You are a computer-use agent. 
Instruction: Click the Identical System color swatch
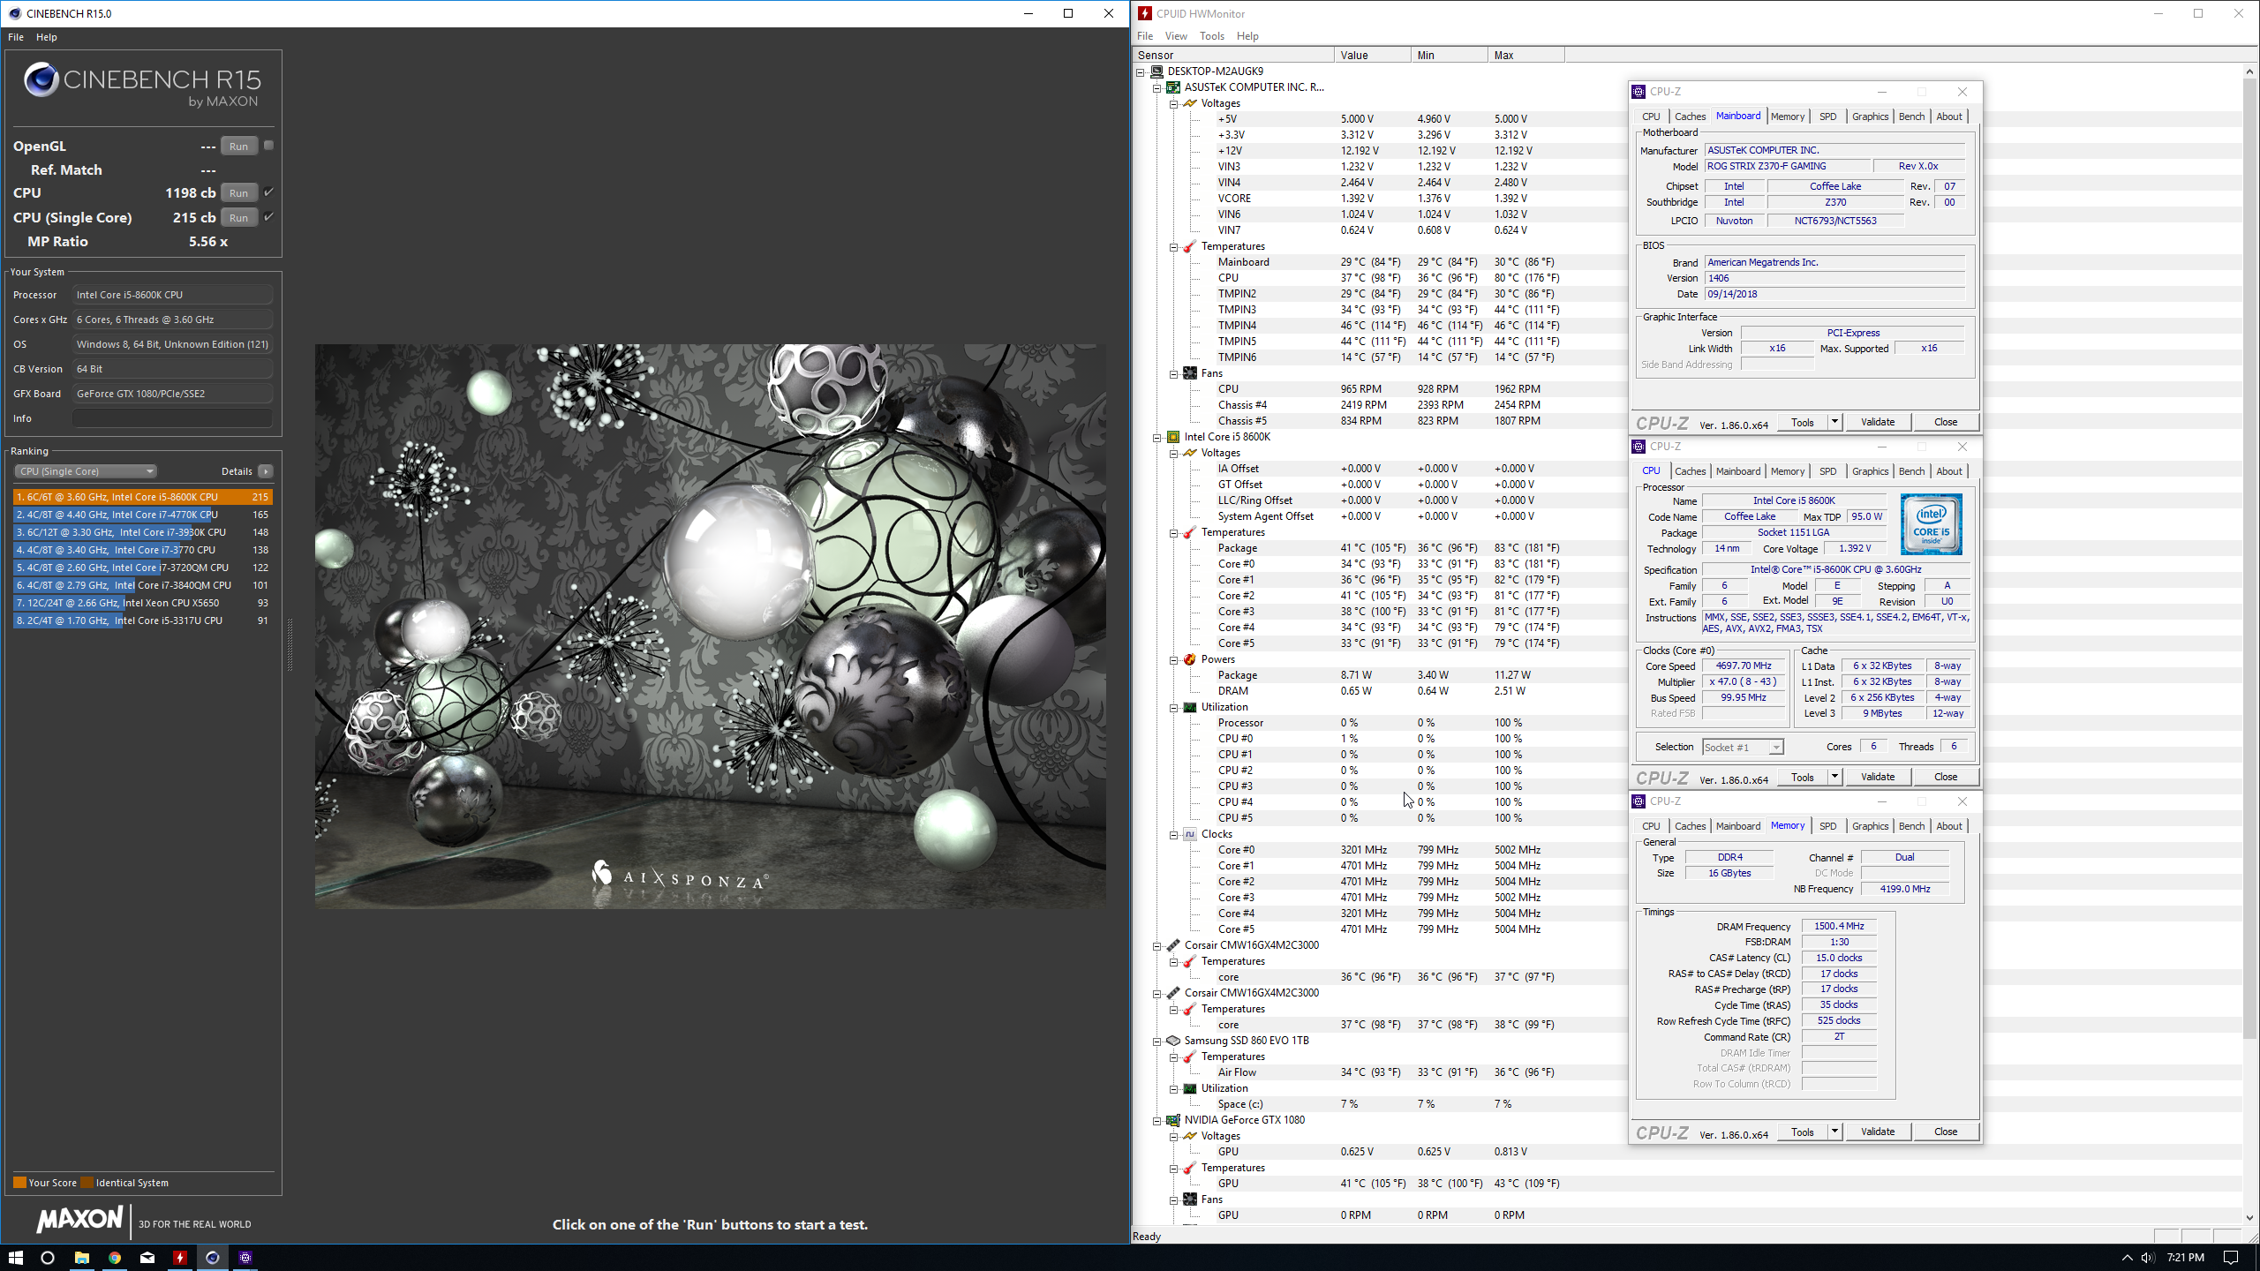(x=87, y=1183)
